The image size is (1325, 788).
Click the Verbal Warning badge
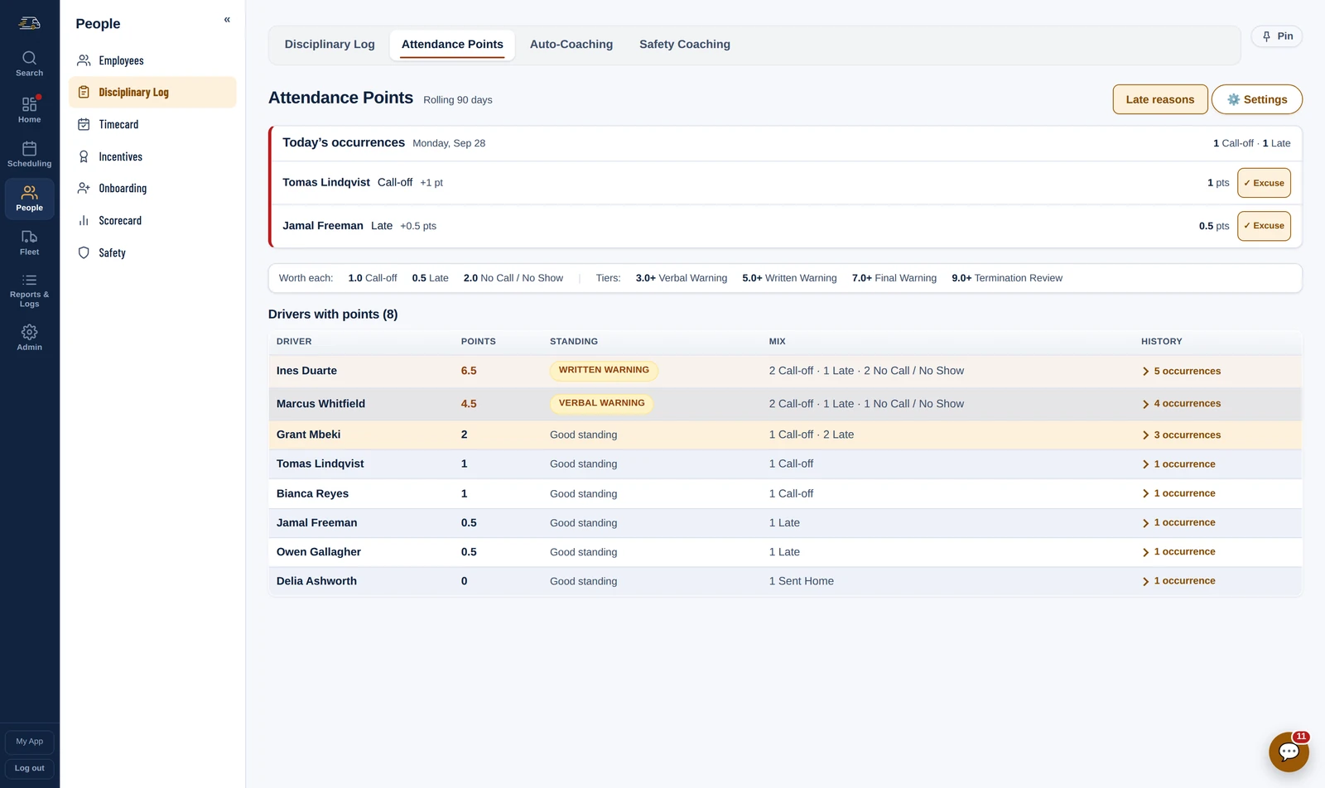coord(601,404)
